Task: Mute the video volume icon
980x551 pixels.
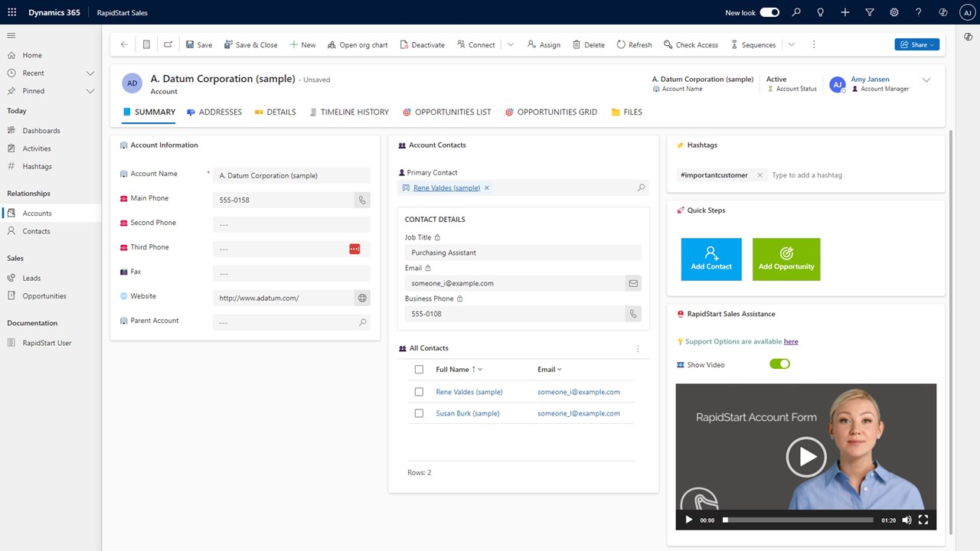Action: [906, 520]
